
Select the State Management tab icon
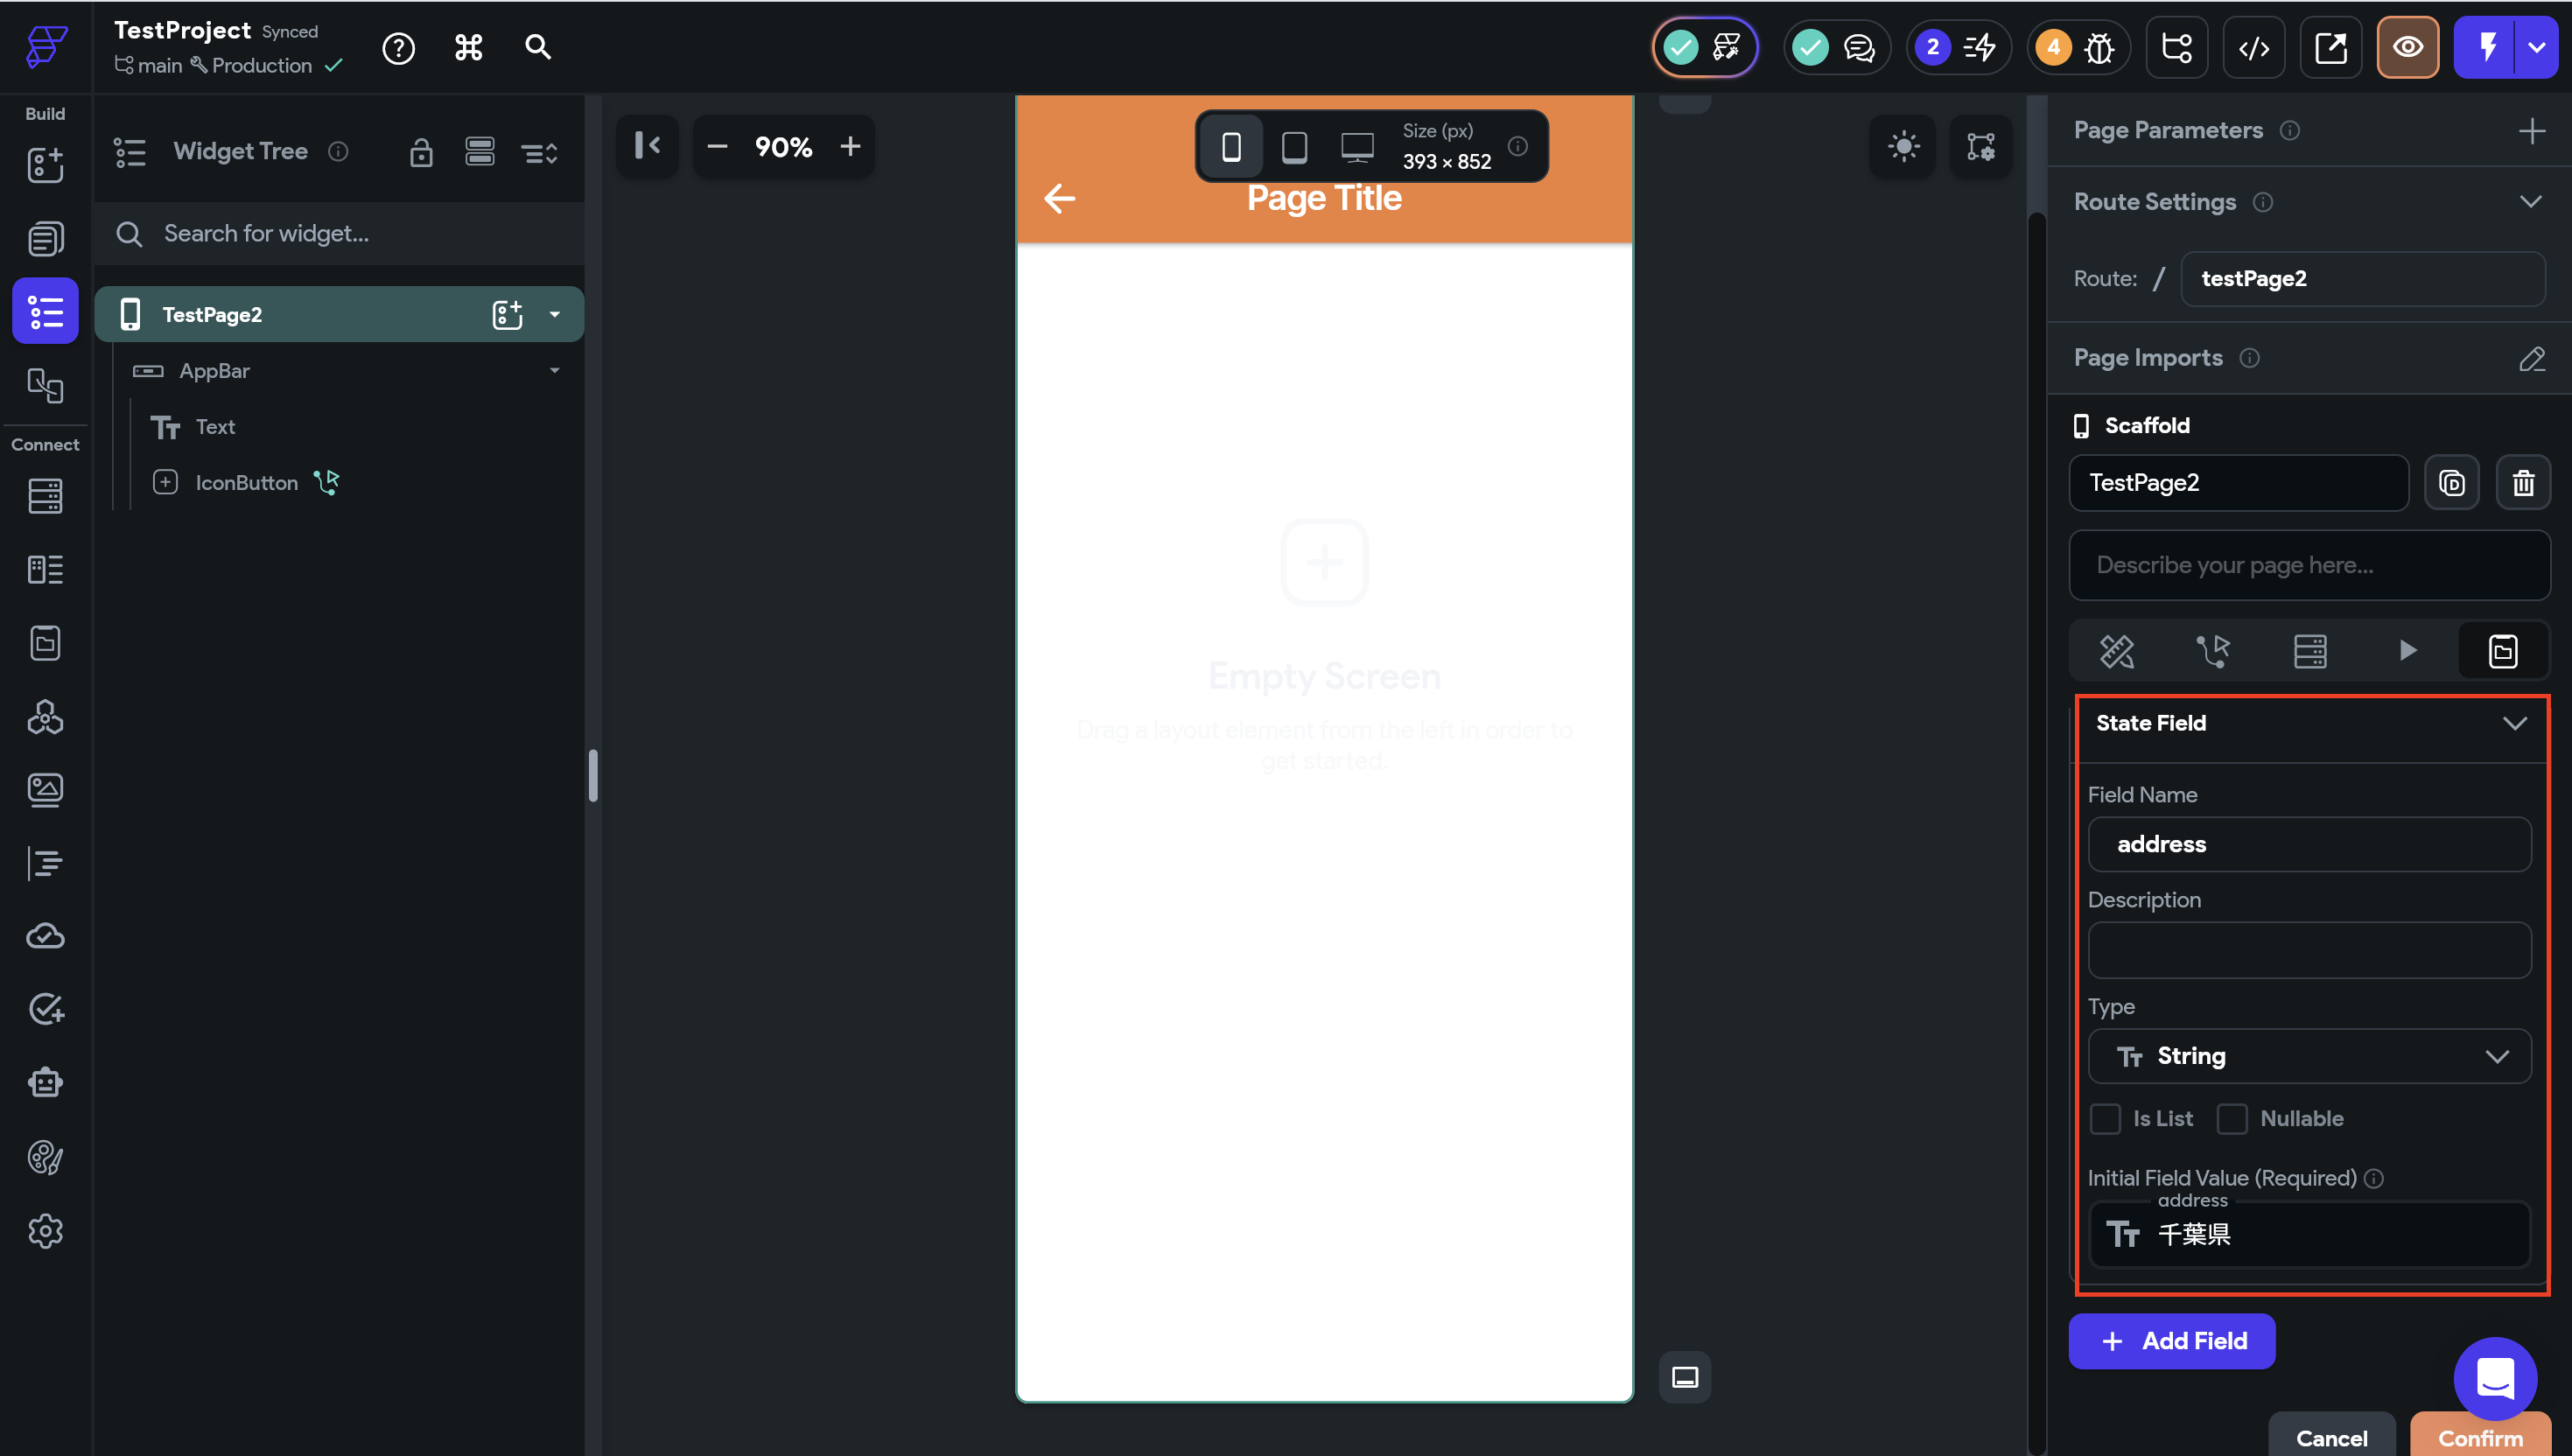point(2502,651)
